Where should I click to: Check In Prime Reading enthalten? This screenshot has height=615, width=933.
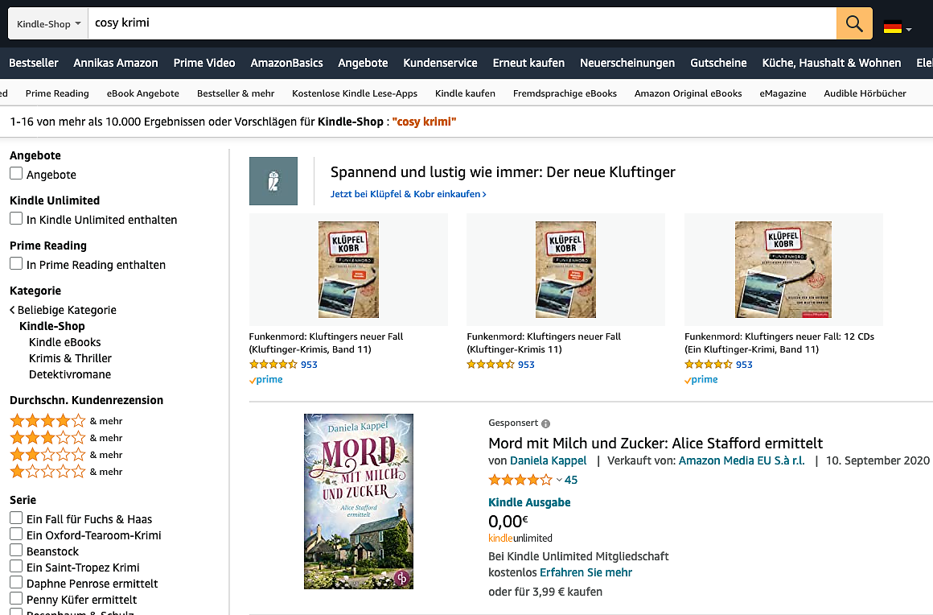[16, 263]
